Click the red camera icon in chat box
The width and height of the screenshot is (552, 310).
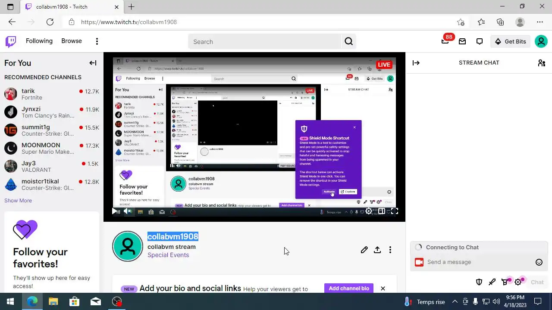419,262
